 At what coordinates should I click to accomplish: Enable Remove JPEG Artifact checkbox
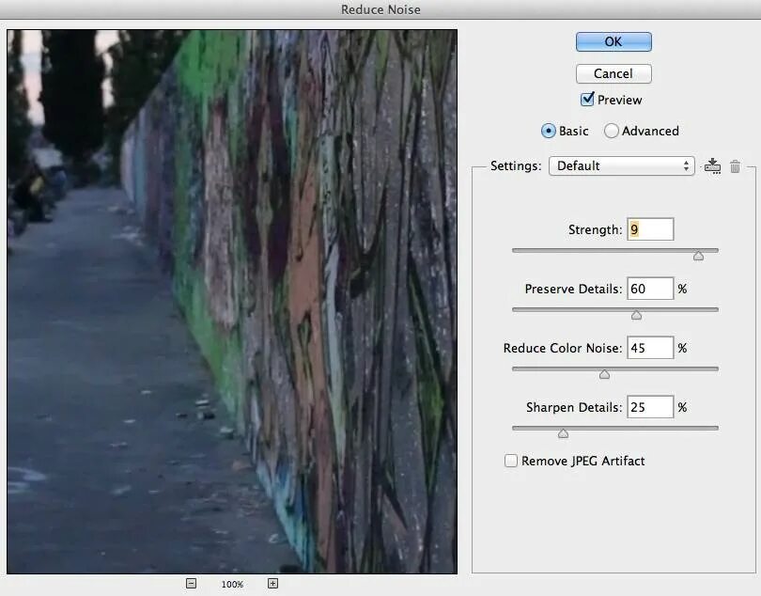click(510, 461)
